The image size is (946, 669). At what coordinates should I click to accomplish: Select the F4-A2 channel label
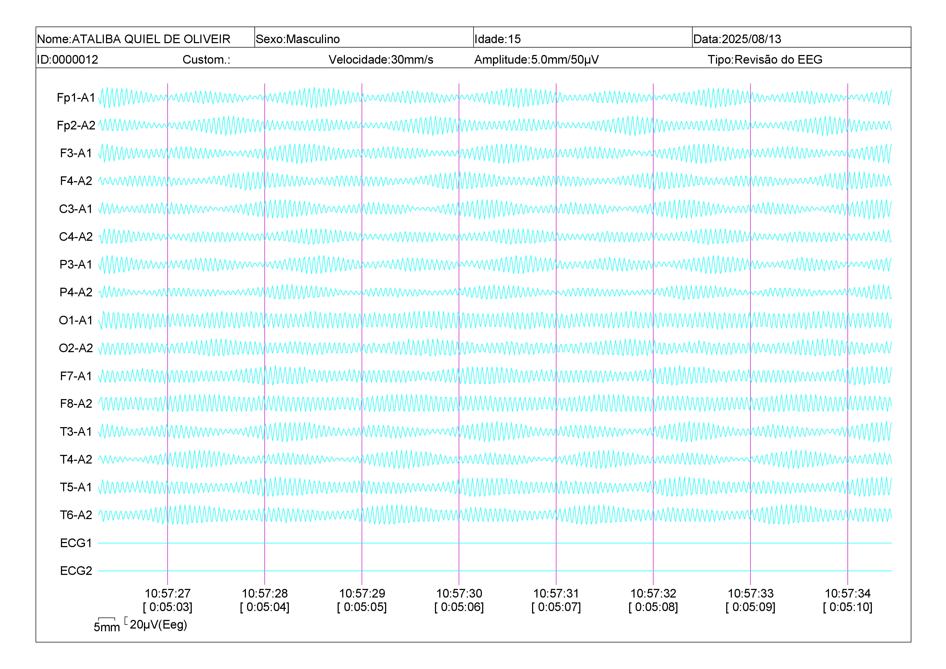click(76, 181)
